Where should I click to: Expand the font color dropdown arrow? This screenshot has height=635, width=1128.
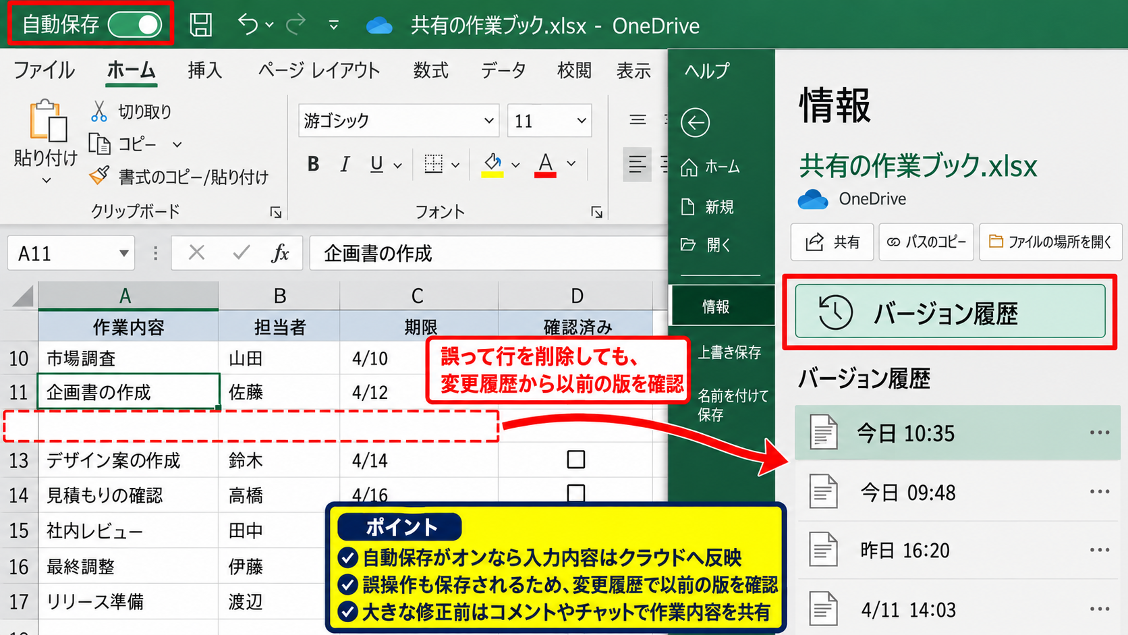pos(571,164)
